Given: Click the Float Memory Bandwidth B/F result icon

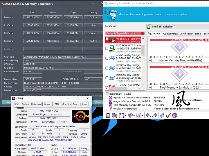Looking at the screenshot, I should [111, 105].
